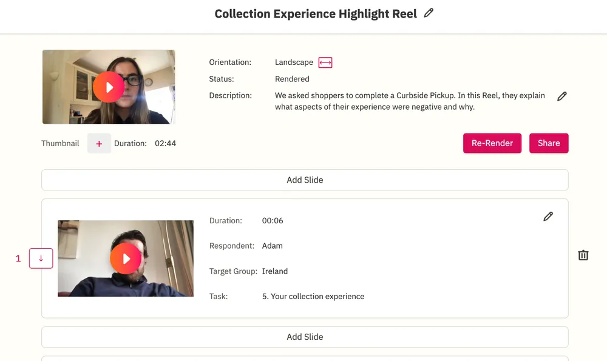Share the highlight reel

[549, 143]
